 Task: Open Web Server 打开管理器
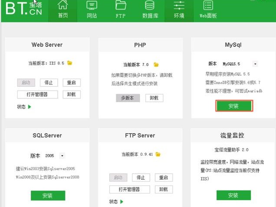coord(37,95)
